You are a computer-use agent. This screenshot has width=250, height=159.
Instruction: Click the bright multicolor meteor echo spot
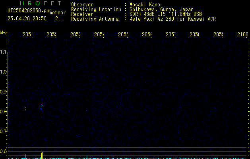coord(42,105)
